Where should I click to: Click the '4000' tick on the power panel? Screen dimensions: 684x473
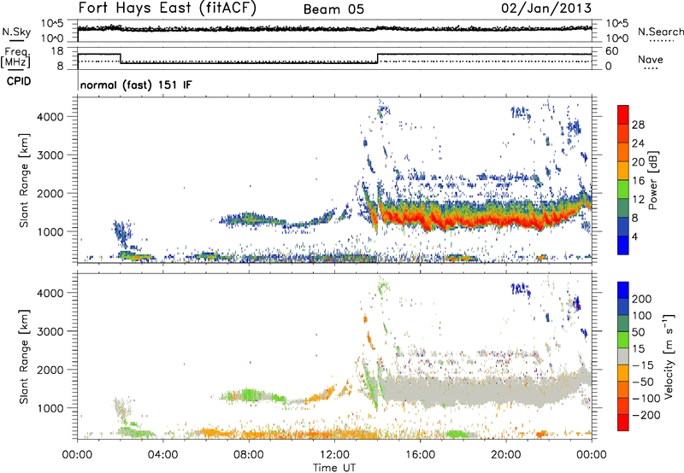point(50,117)
